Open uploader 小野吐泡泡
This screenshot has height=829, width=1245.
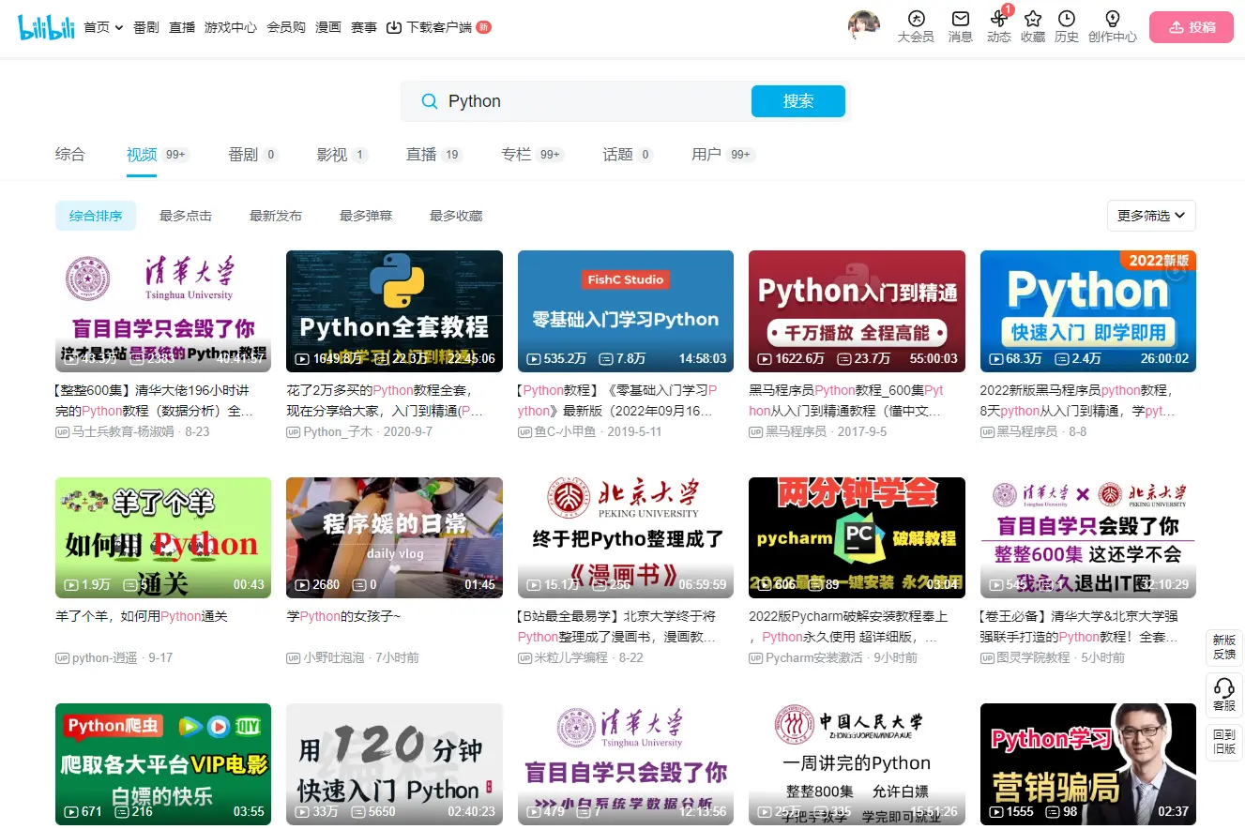pos(334,657)
